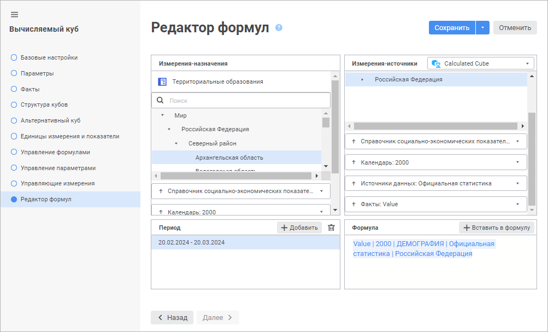Click up arrow beside Факты: Value
Image resolution: width=548 pixels, height=332 pixels.
(x=353, y=204)
